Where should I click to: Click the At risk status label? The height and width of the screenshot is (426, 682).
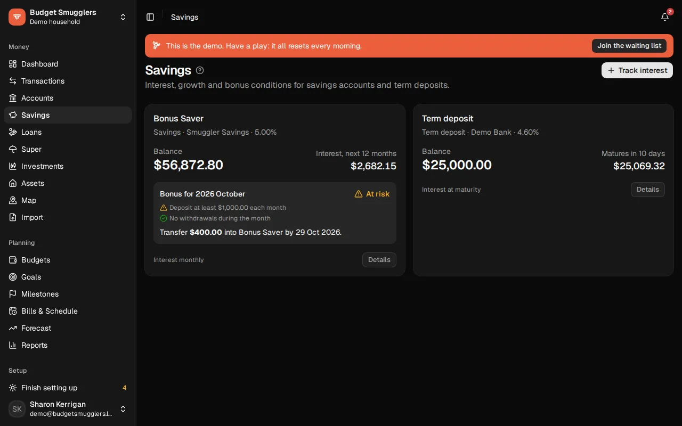point(372,194)
